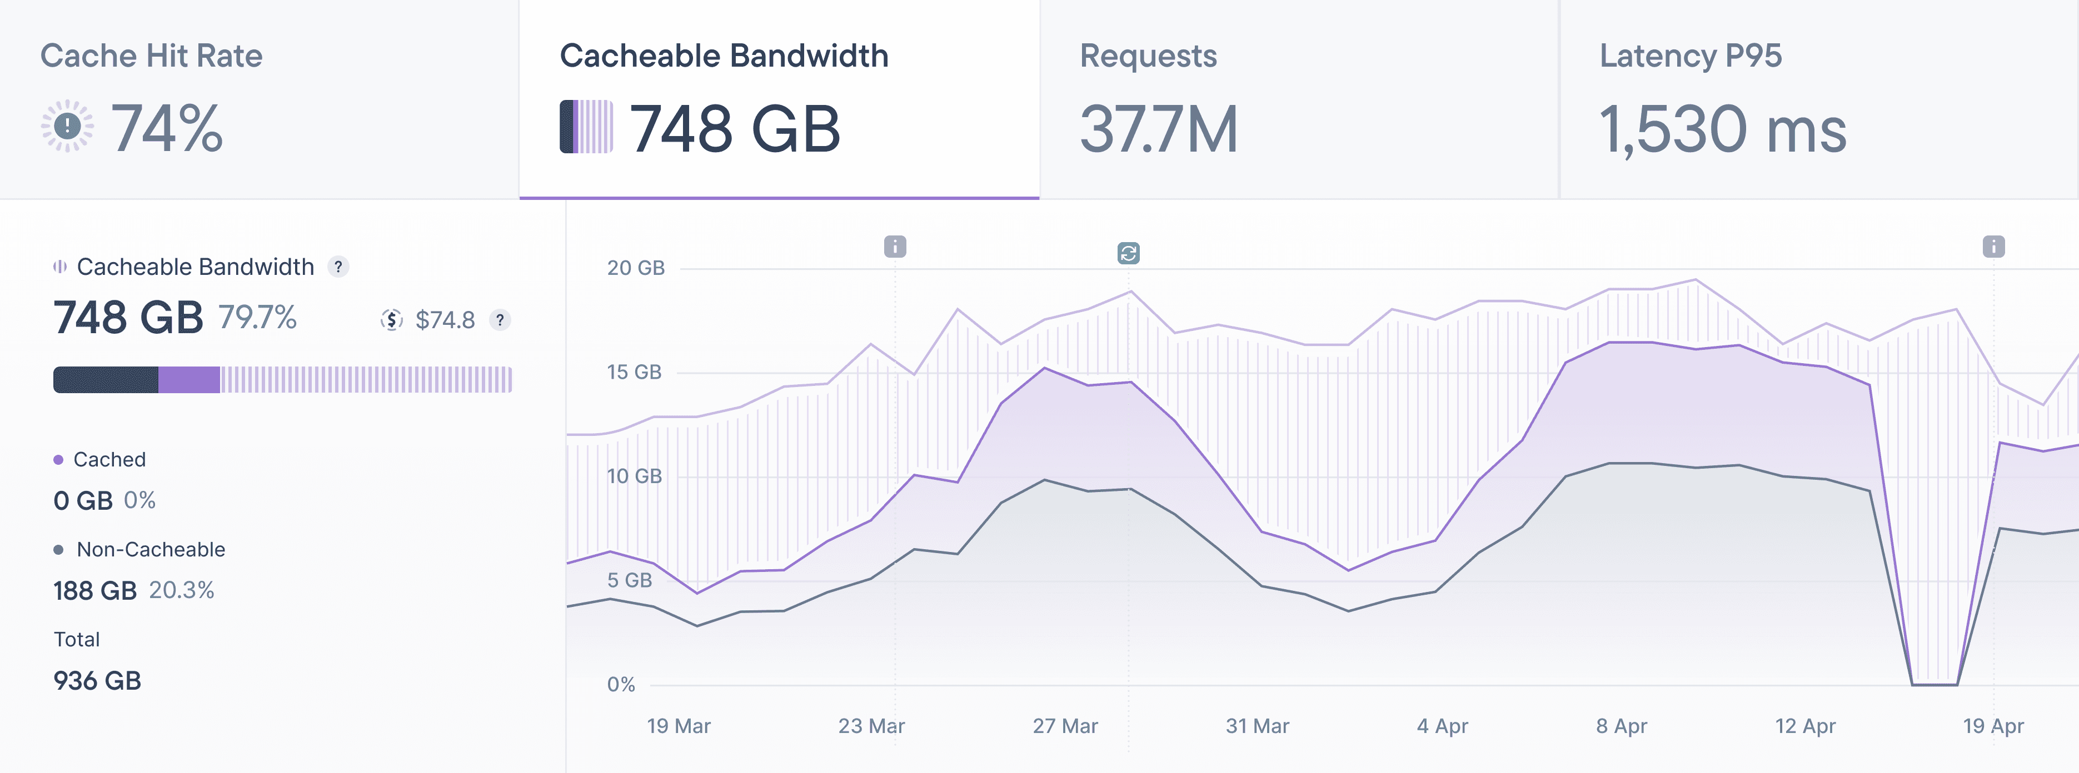Click the info marker above 23 Mar

coord(894,246)
